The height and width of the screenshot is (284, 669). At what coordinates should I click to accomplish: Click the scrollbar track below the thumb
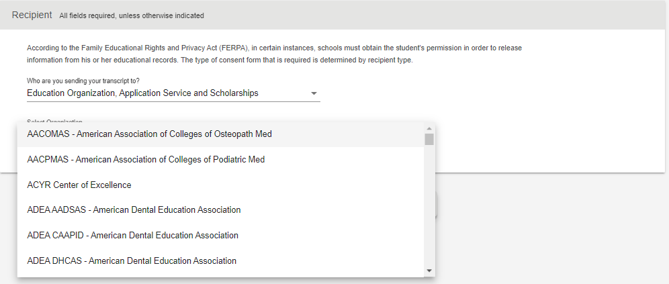[429, 205]
